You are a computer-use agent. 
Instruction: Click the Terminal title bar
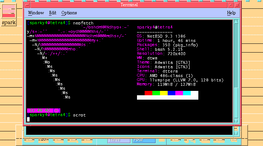(129, 5)
